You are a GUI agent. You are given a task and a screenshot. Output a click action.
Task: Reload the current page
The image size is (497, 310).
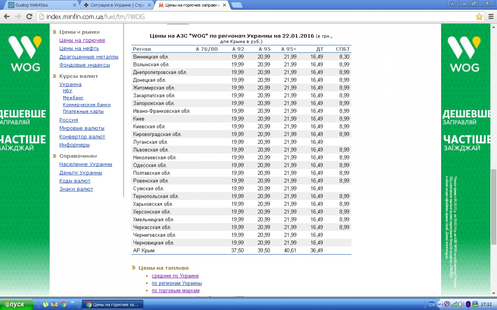click(29, 17)
